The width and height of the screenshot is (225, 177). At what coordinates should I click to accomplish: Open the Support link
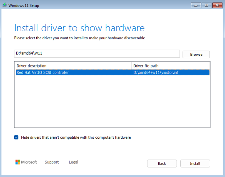coord(52,162)
